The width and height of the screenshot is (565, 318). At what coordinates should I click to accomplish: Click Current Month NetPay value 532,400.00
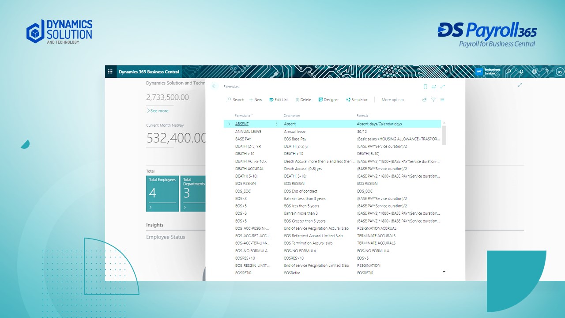click(176, 138)
